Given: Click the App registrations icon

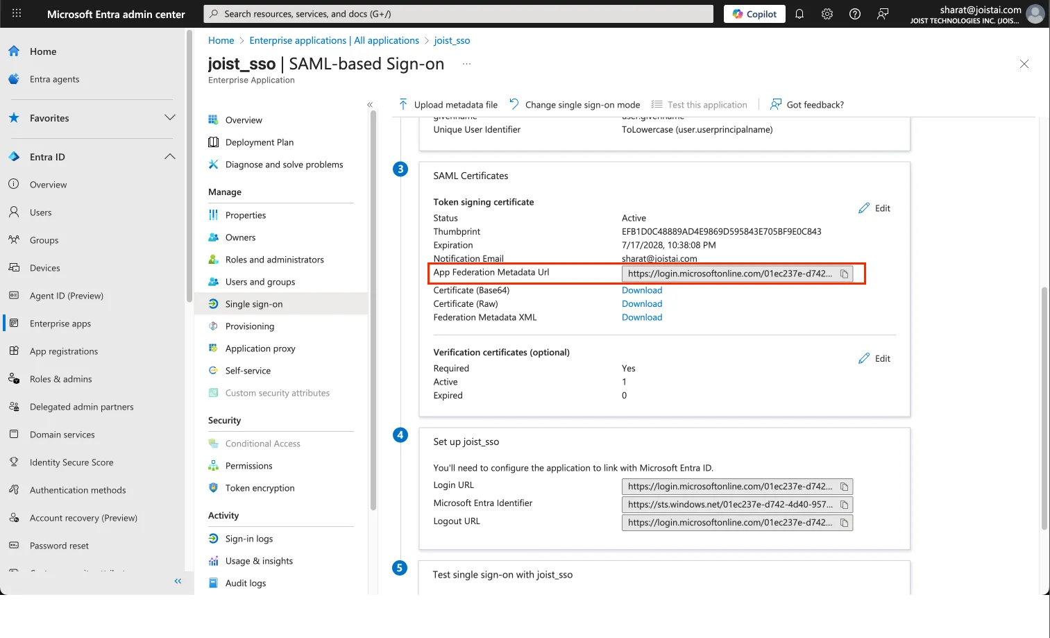Looking at the screenshot, I should 14,351.
